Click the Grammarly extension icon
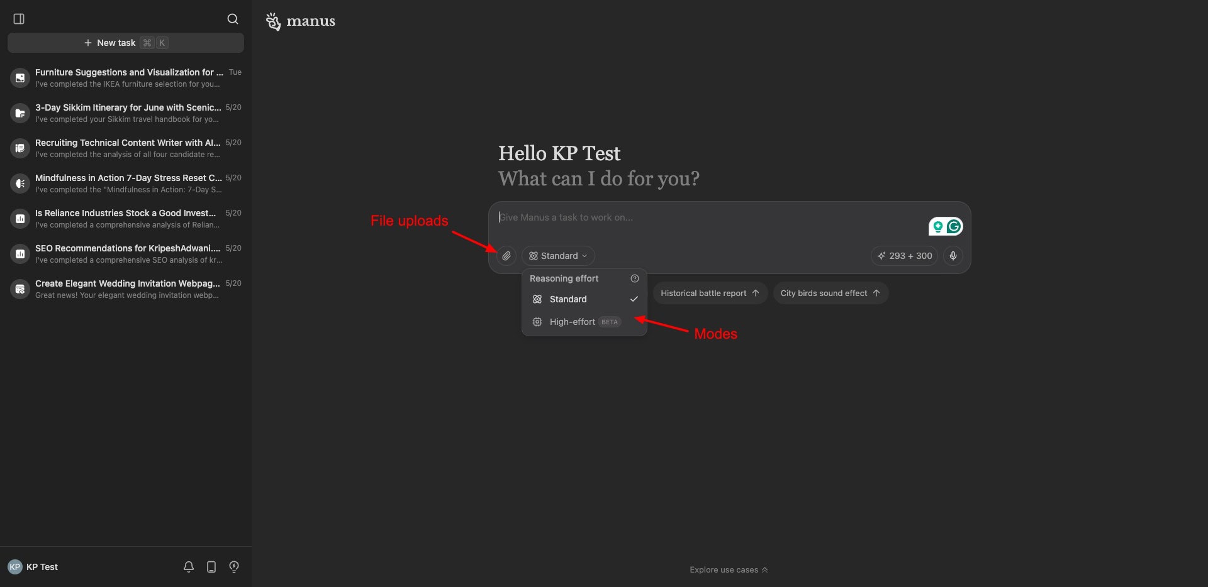Image resolution: width=1208 pixels, height=587 pixels. [x=954, y=226]
